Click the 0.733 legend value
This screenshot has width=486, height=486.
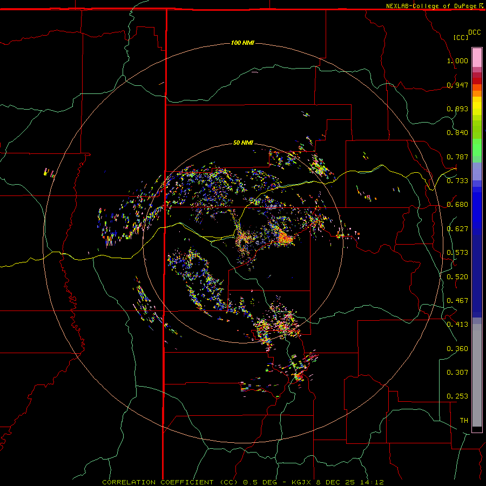tap(457, 181)
